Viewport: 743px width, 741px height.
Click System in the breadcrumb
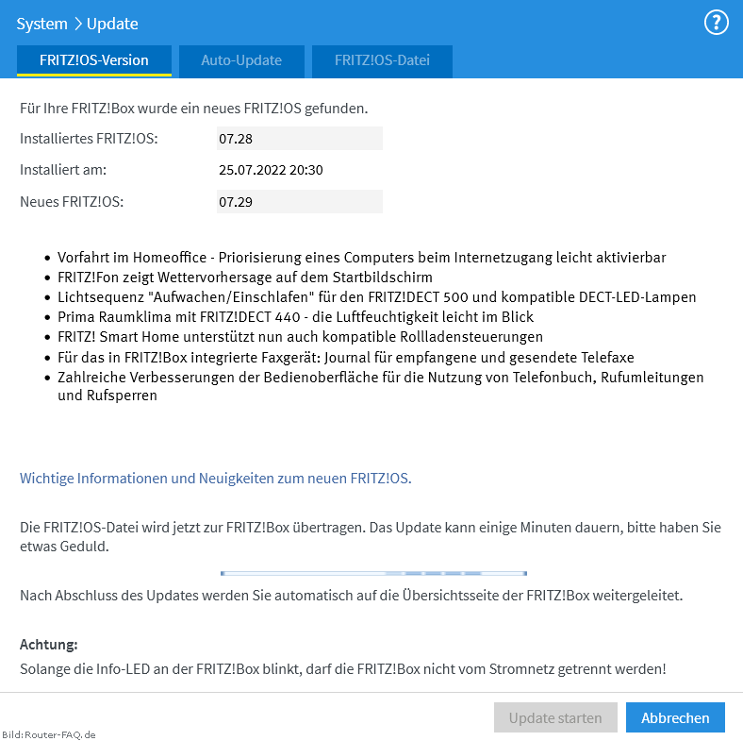tap(41, 24)
